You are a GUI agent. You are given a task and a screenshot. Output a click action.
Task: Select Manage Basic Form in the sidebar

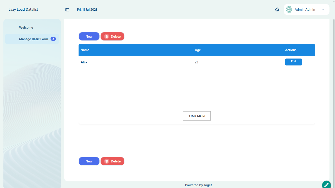coord(33,39)
